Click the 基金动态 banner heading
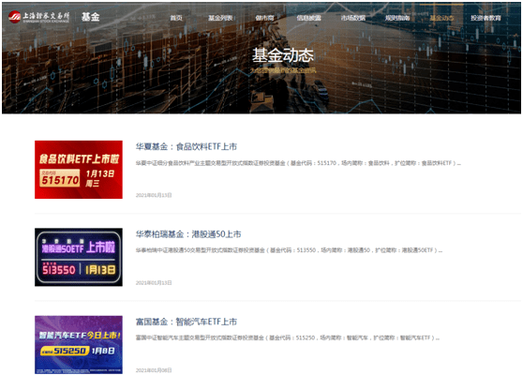Image resolution: width=523 pixels, height=390 pixels. point(283,55)
